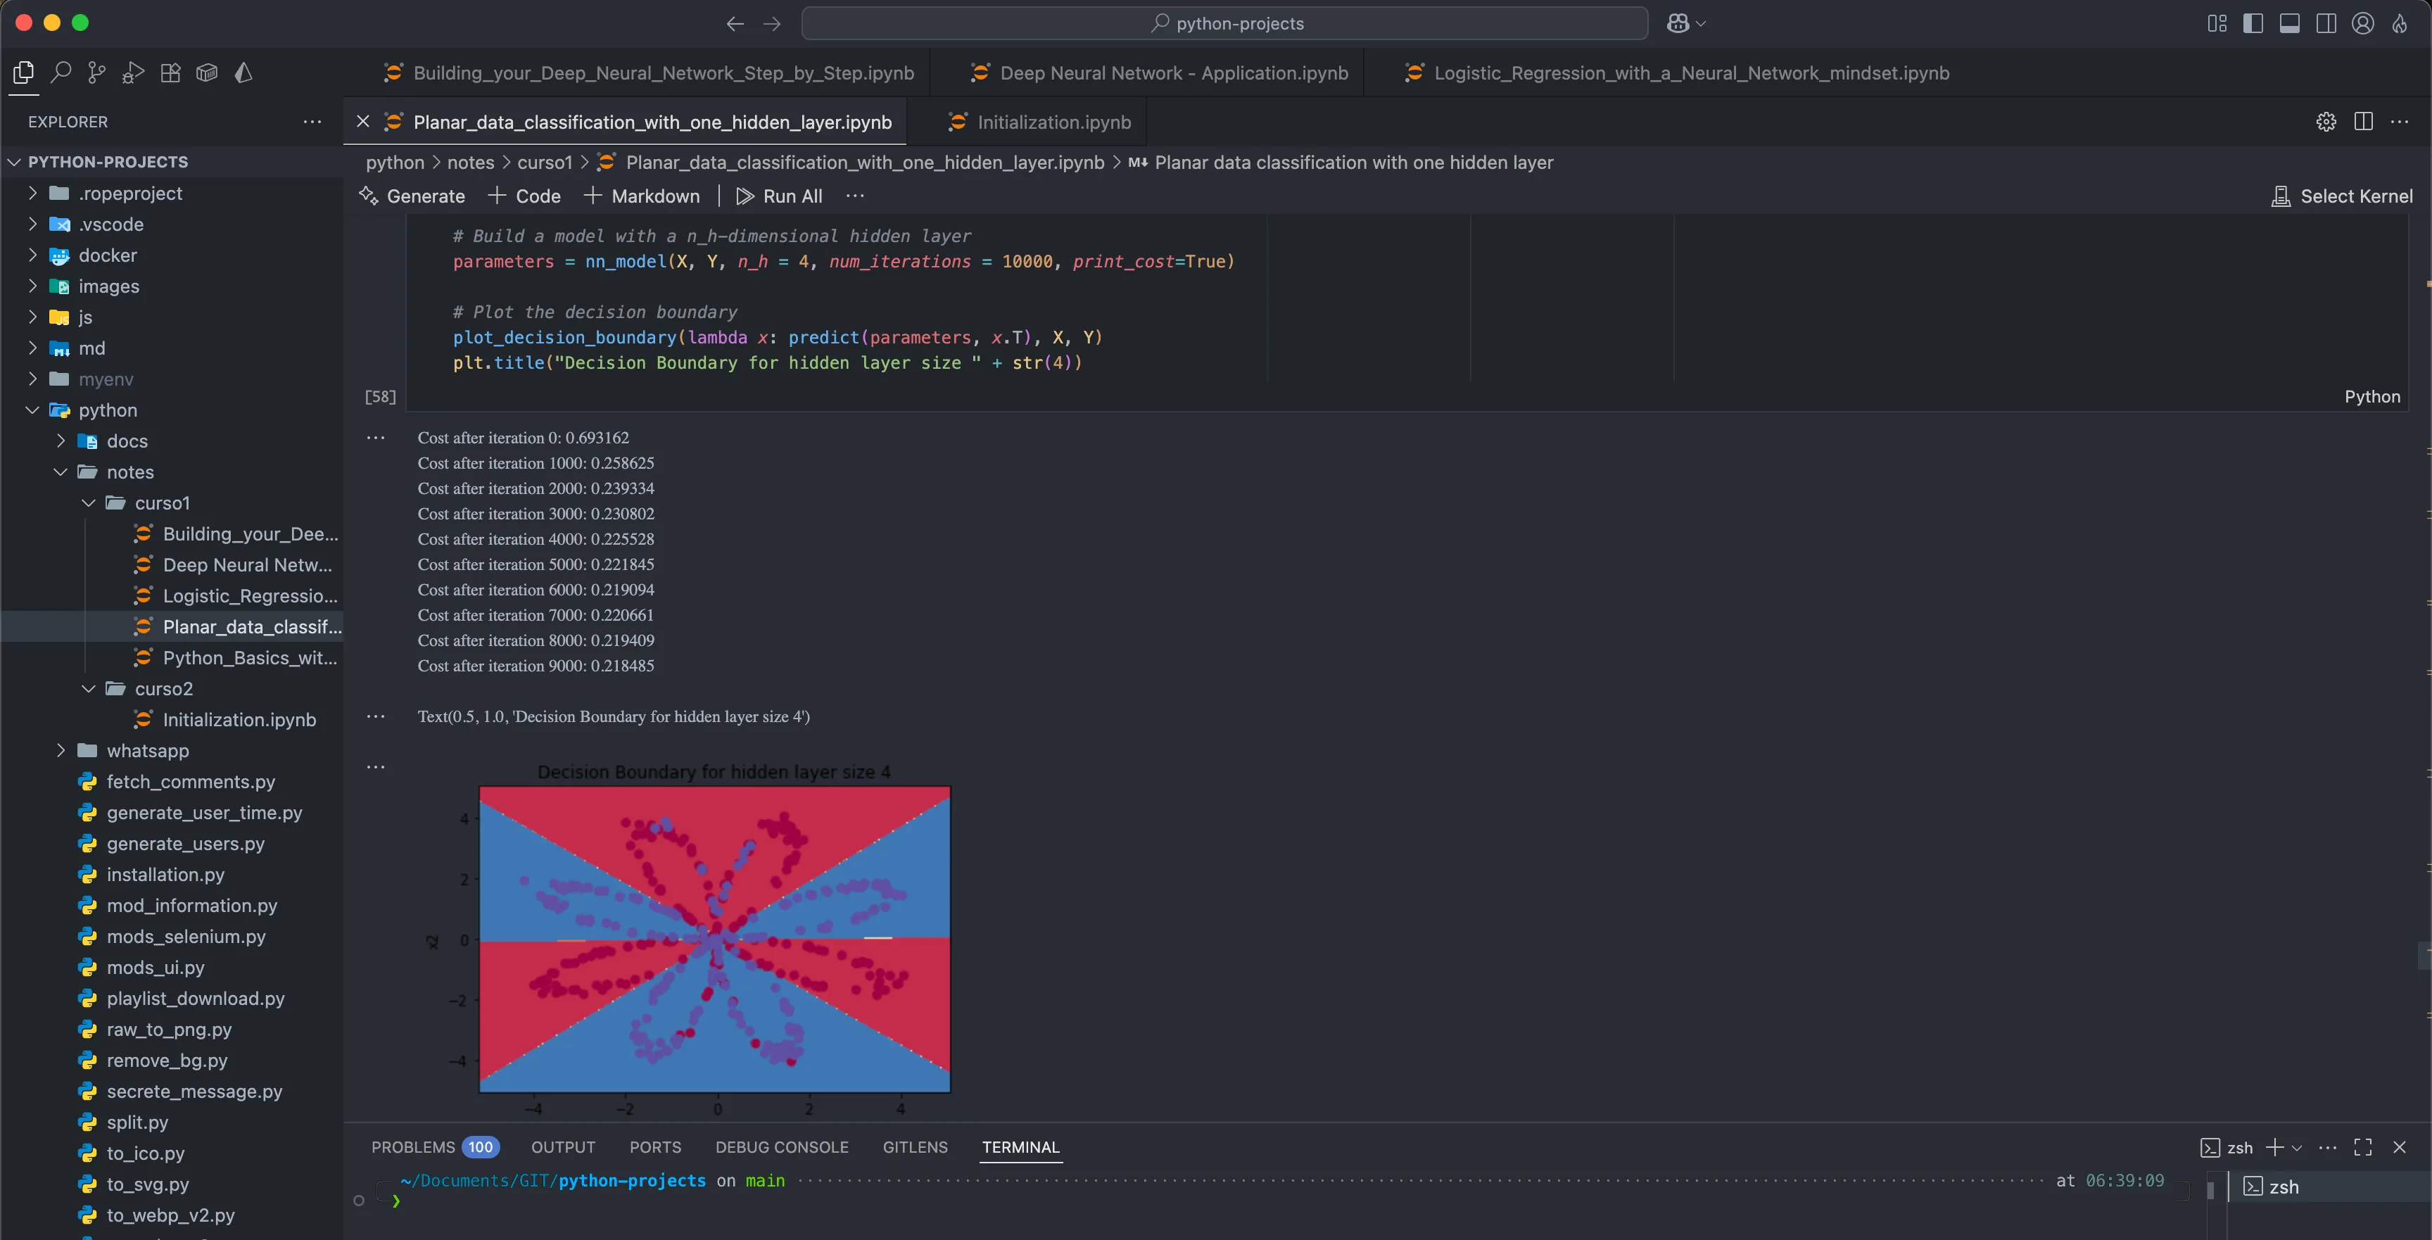Open the GITLENS panel tab
The image size is (2432, 1240).
(x=914, y=1146)
